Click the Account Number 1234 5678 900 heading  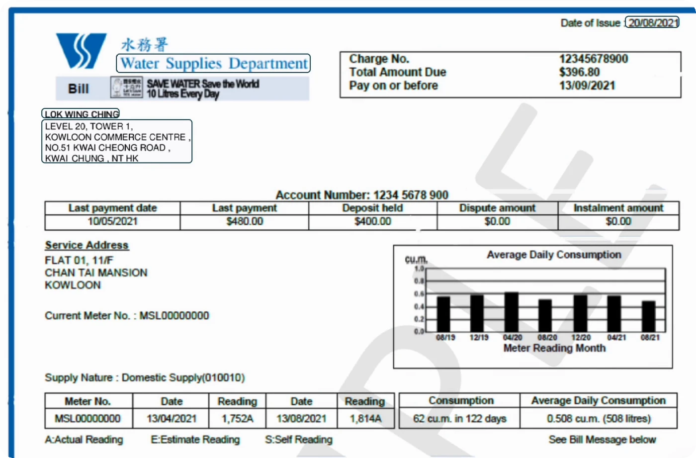pyautogui.click(x=362, y=194)
